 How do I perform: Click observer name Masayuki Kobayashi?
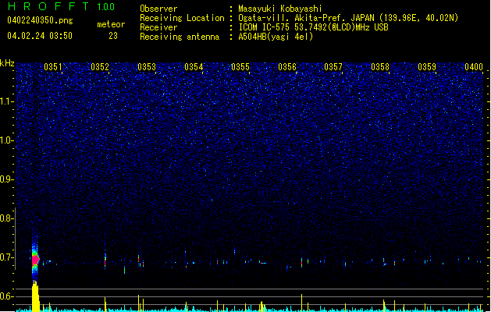pyautogui.click(x=280, y=9)
